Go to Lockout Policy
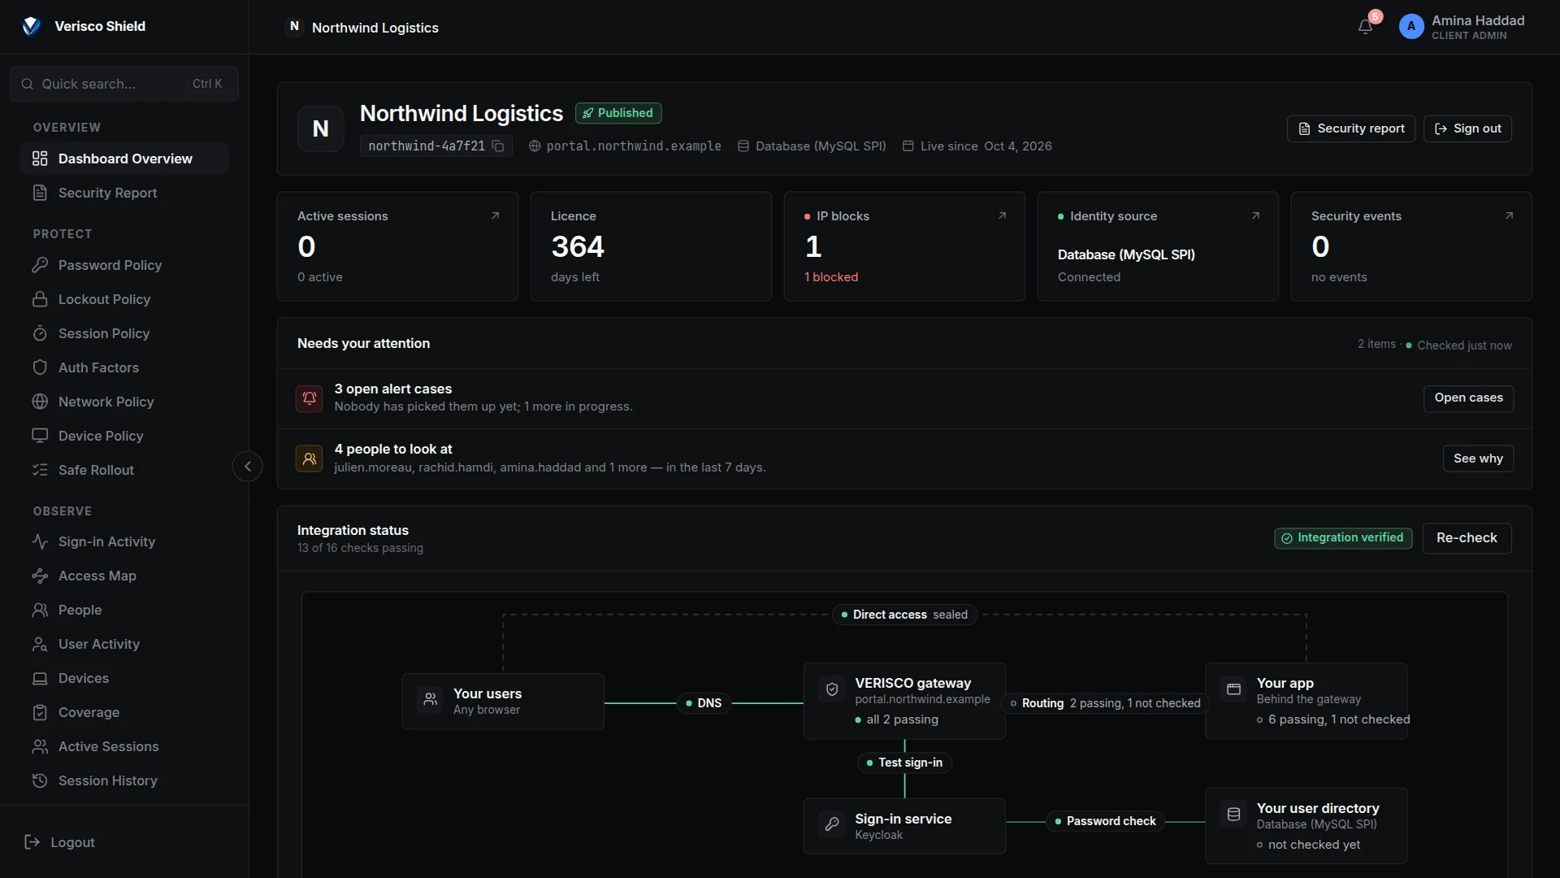 click(124, 299)
